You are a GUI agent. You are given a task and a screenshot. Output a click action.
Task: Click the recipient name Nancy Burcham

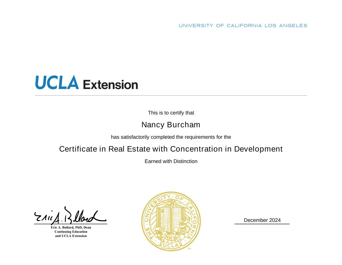click(171, 125)
